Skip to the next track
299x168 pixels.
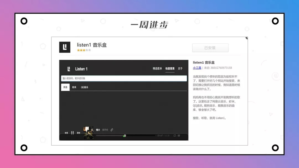79,133
